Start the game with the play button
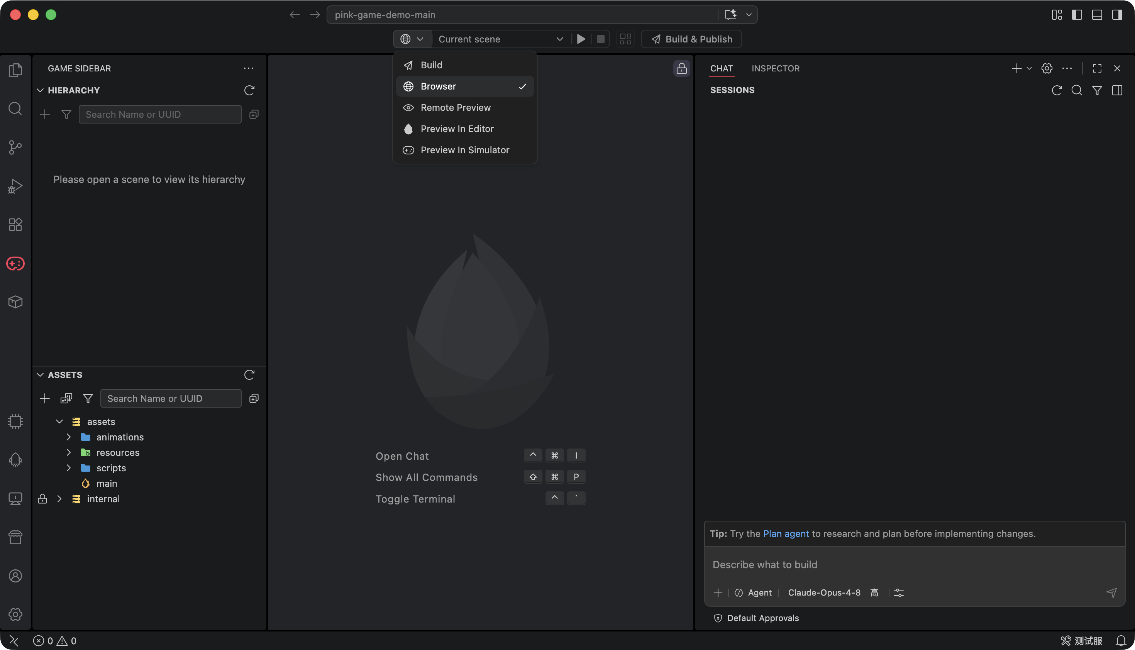Image resolution: width=1135 pixels, height=650 pixels. pos(581,39)
